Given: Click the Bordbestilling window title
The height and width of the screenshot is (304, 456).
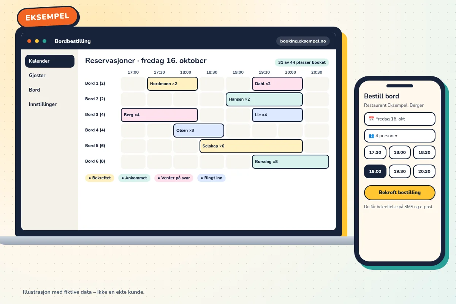Looking at the screenshot, I should click(73, 41).
